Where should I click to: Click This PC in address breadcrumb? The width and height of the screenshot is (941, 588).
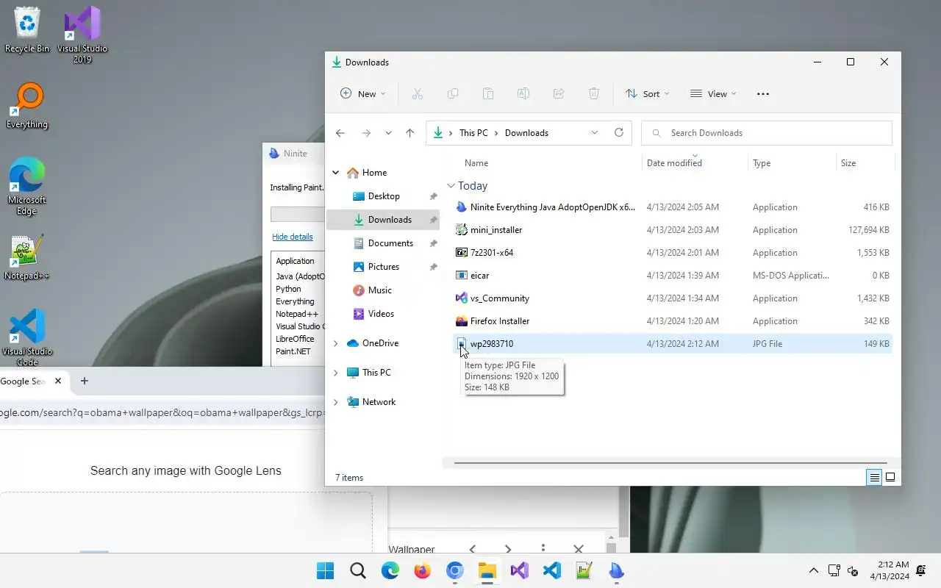point(473,133)
